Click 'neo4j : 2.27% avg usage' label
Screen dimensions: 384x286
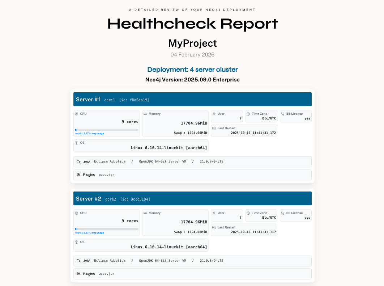[x=89, y=232]
